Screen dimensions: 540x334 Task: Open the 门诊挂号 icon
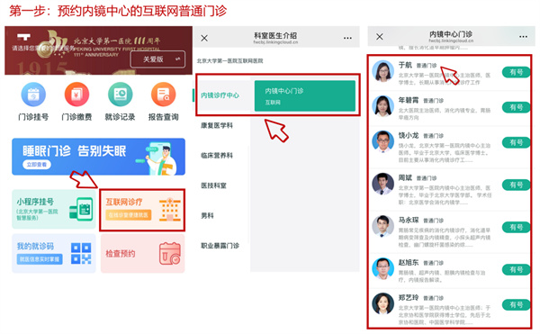pyautogui.click(x=33, y=95)
